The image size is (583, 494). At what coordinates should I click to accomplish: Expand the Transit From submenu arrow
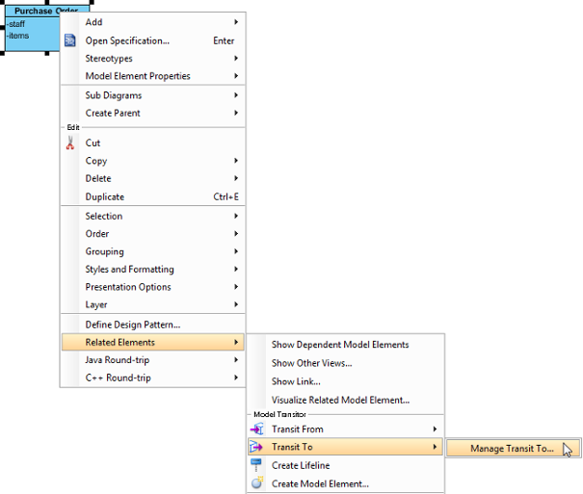435,429
